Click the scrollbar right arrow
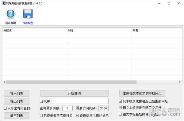Viewport: 184px width, 121px height. [x=180, y=82]
